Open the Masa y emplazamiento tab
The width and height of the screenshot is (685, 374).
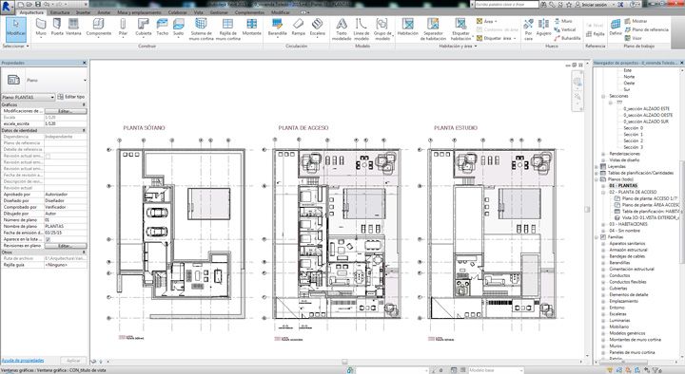point(139,12)
